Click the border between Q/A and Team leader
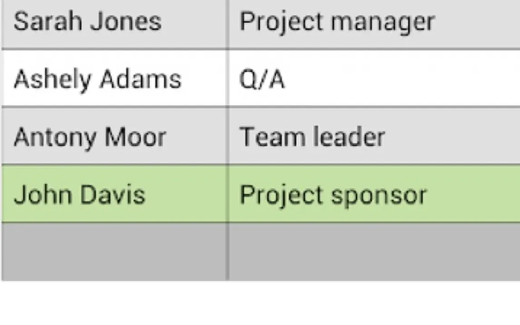Screen dimensions: 520x325 click(372, 107)
